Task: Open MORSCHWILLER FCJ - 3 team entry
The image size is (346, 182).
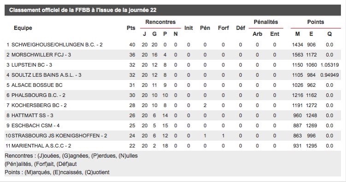Action: pyautogui.click(x=173, y=55)
